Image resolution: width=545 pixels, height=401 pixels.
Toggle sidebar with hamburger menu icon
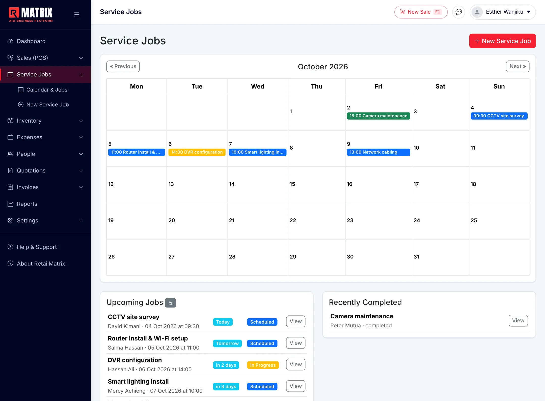click(x=77, y=14)
